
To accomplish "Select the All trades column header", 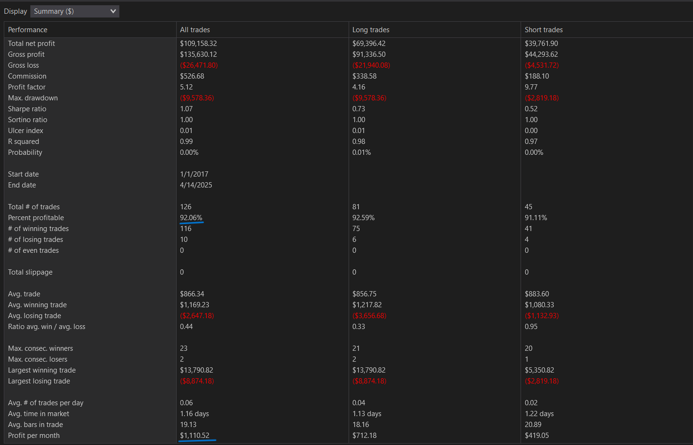I will pos(195,30).
